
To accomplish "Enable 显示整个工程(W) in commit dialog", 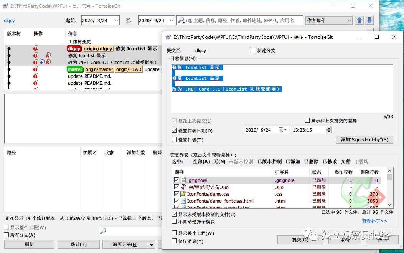I will (x=175, y=233).
